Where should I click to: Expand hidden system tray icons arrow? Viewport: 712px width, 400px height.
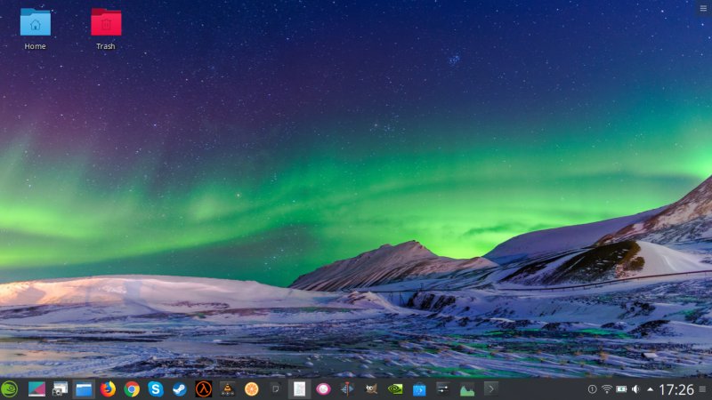tap(651, 389)
